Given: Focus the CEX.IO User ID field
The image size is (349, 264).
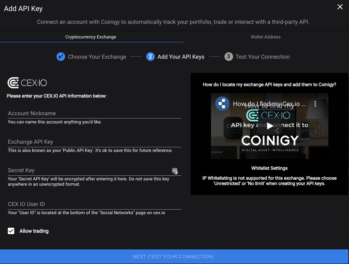Looking at the screenshot, I should click(94, 204).
